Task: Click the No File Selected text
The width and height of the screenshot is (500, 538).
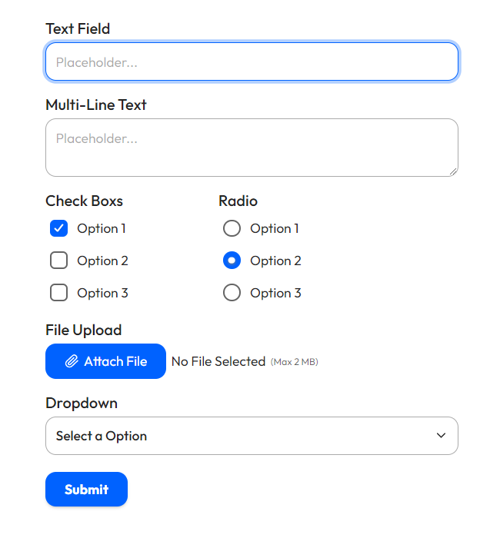Action: point(218,361)
